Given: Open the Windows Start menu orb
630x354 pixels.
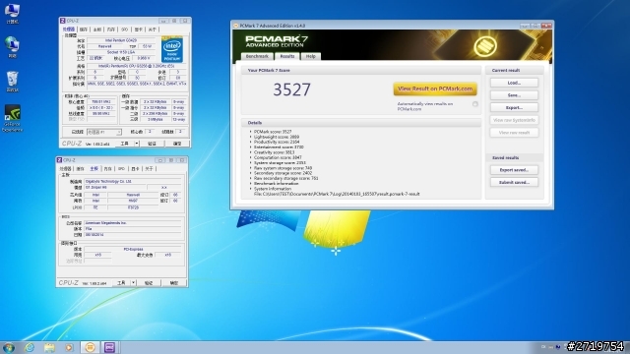Looking at the screenshot, I should (x=9, y=347).
